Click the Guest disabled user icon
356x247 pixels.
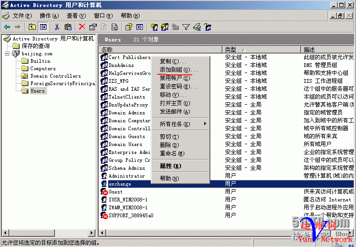point(104,192)
